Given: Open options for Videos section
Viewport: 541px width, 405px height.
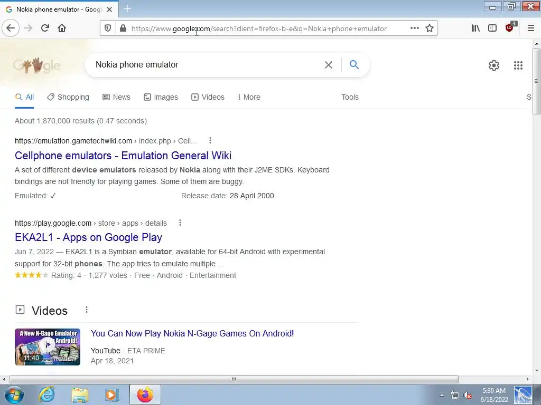Looking at the screenshot, I should click(x=87, y=310).
